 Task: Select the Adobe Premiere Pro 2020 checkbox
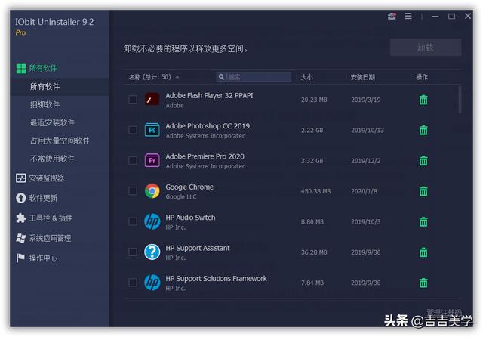(133, 161)
